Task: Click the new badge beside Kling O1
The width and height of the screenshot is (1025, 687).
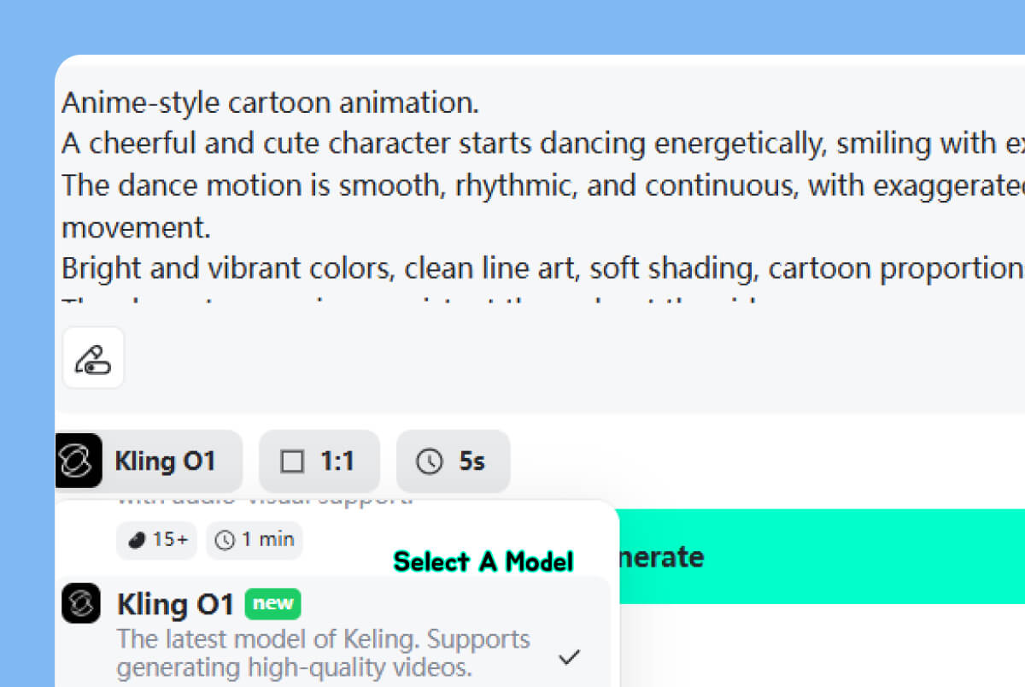Action: 272,603
